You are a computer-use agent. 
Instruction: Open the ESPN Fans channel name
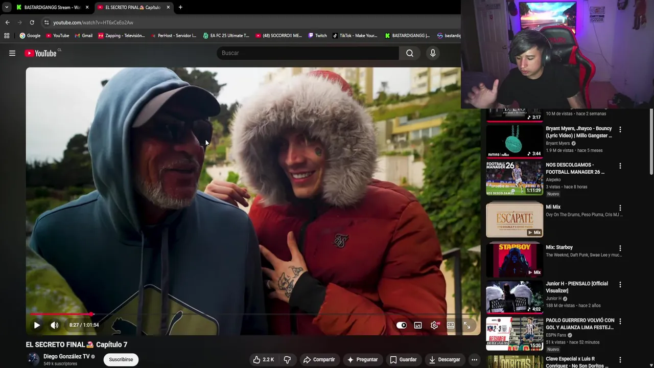[556, 335]
